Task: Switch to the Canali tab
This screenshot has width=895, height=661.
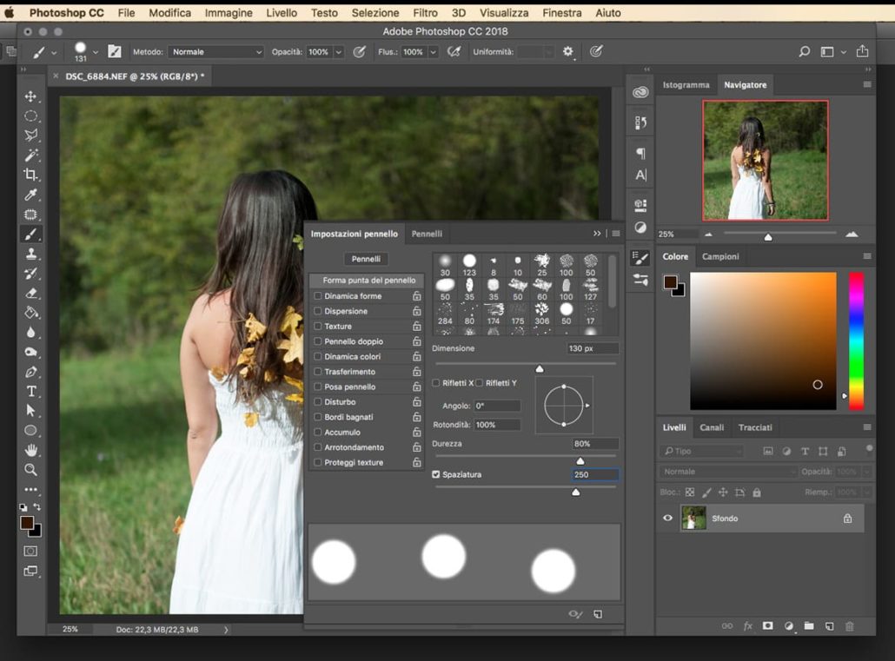Action: [712, 427]
